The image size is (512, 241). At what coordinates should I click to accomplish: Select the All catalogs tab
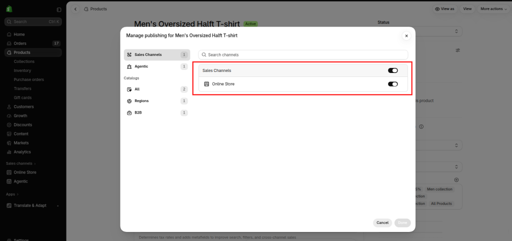pos(156,89)
